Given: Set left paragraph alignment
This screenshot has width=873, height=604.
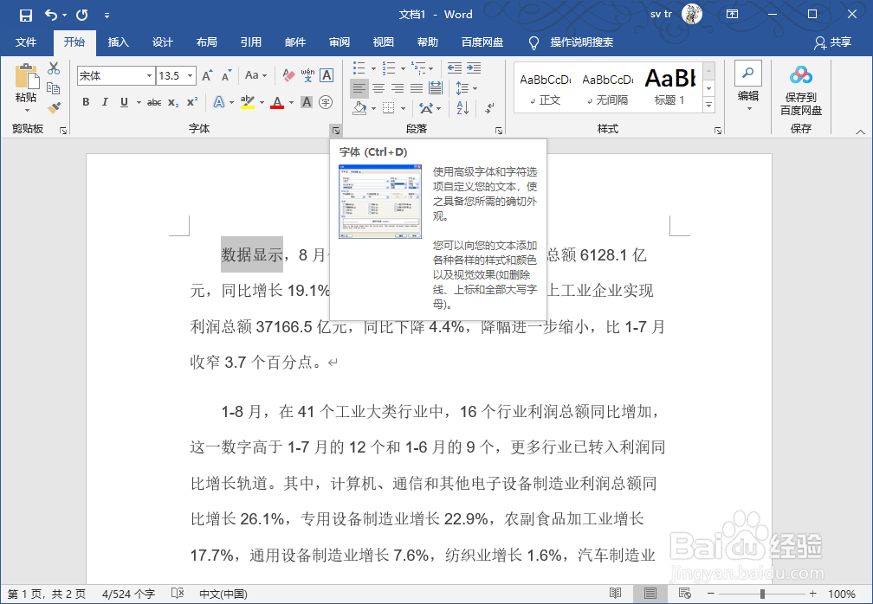Looking at the screenshot, I should click(x=359, y=88).
